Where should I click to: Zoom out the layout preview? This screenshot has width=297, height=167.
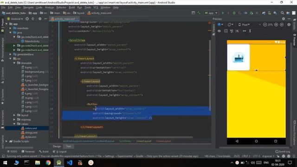265,25
